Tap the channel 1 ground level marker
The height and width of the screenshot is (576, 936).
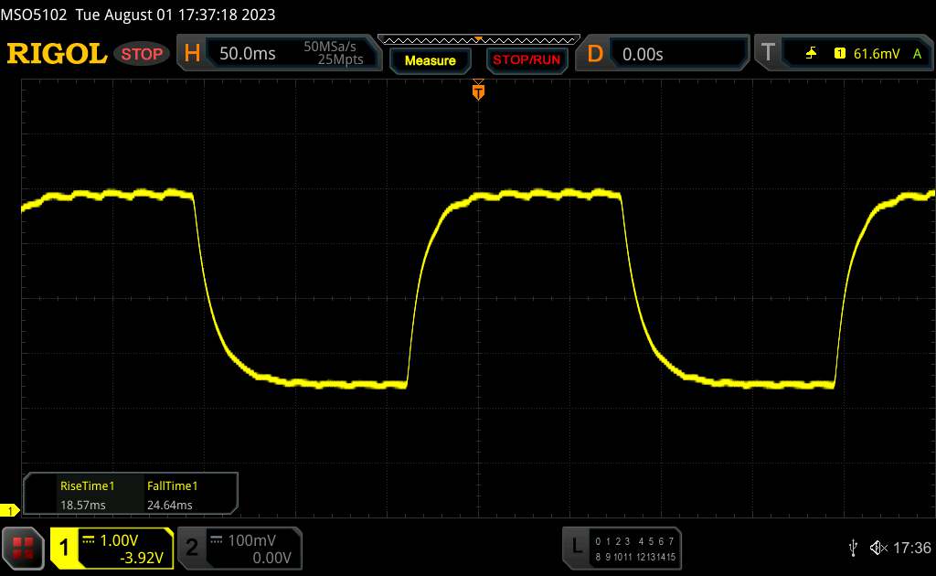[x=9, y=510]
